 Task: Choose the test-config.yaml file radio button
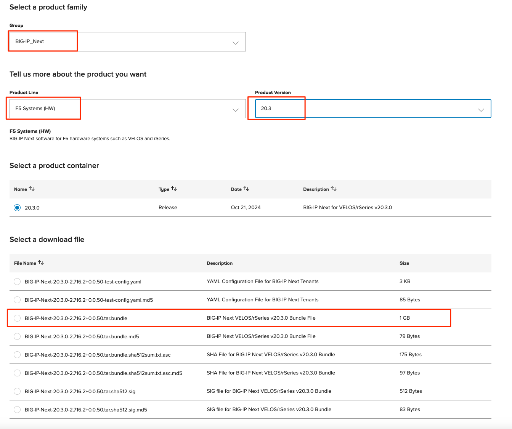(x=17, y=282)
